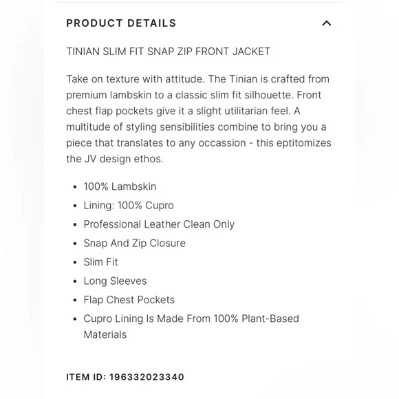Click 'multitude of styling sensibilities' line

(196, 127)
